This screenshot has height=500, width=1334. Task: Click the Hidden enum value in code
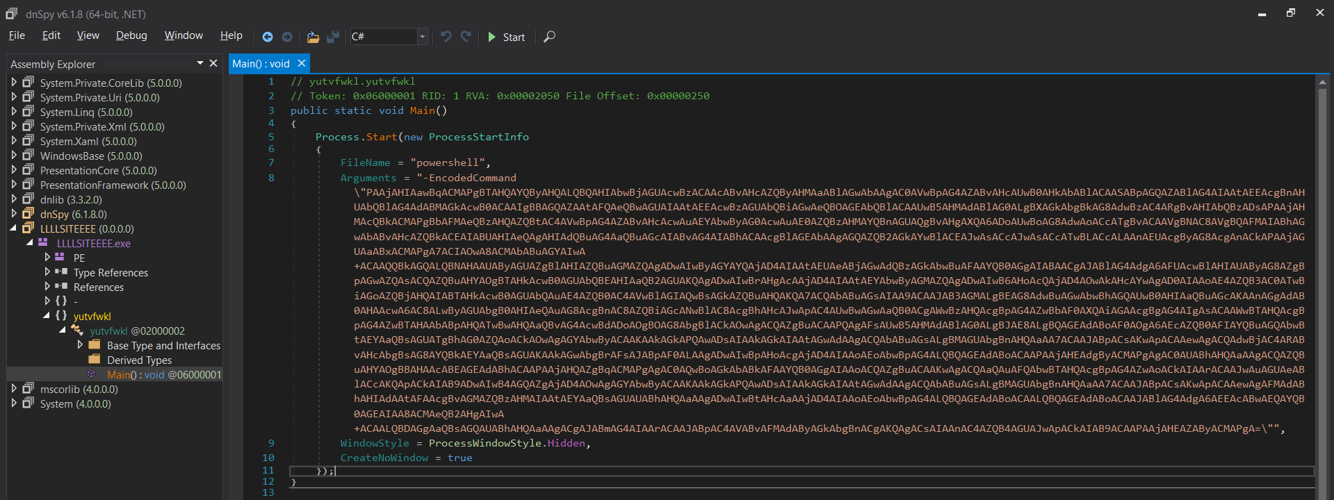pos(567,443)
